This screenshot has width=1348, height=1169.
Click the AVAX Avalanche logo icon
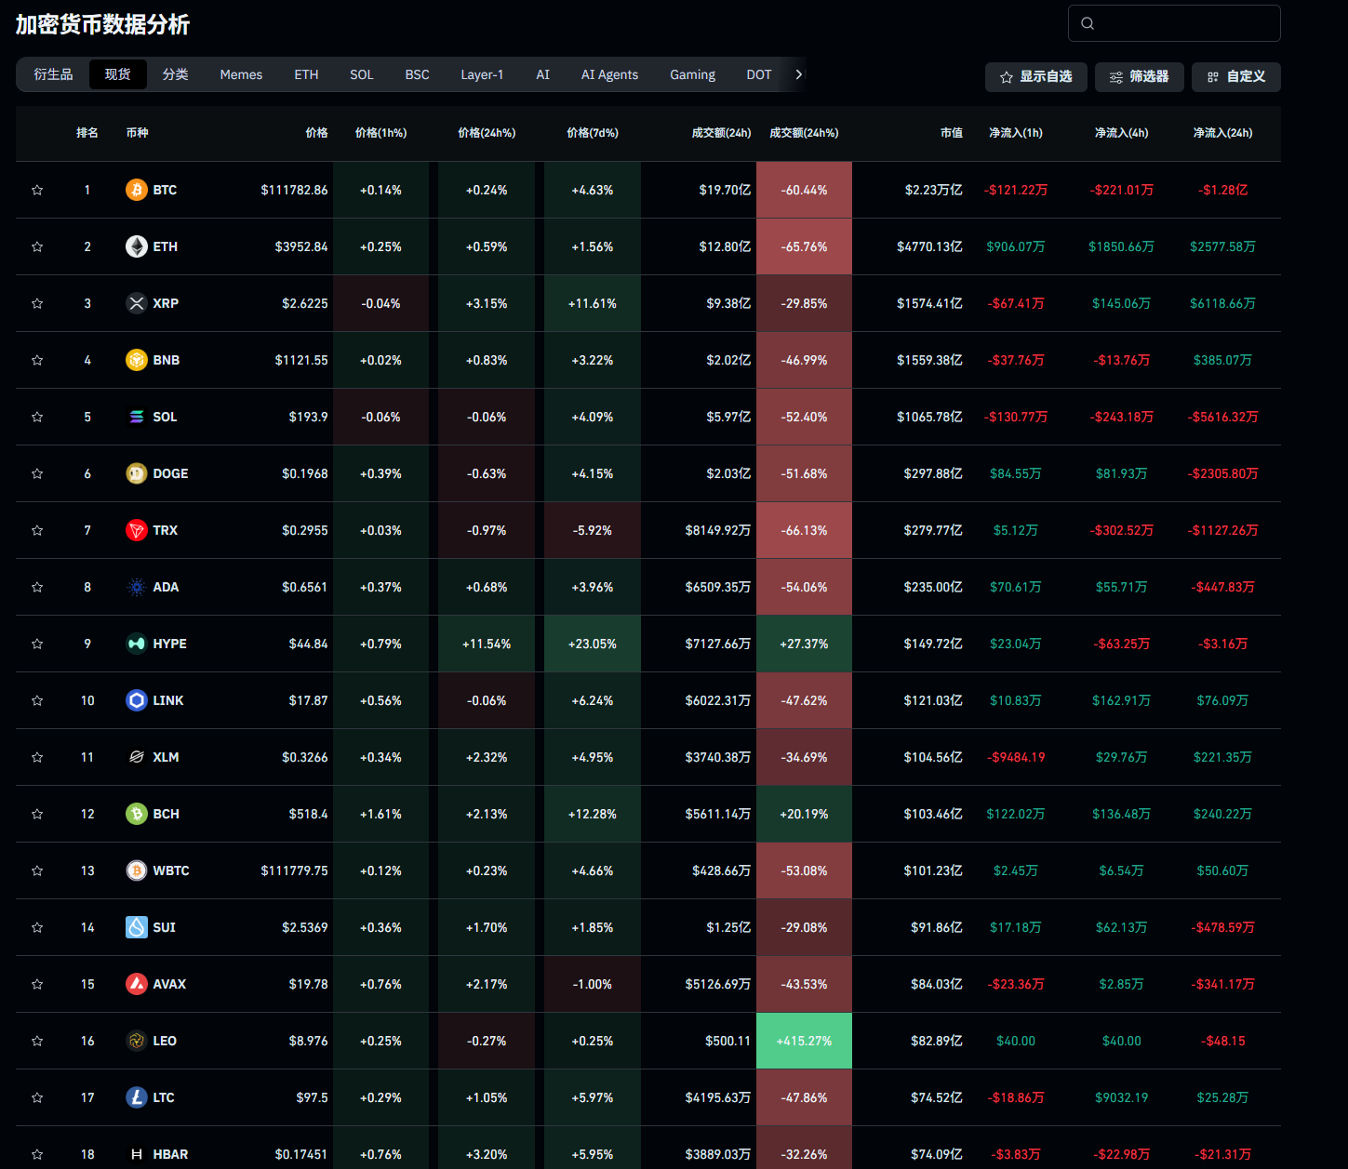[137, 984]
